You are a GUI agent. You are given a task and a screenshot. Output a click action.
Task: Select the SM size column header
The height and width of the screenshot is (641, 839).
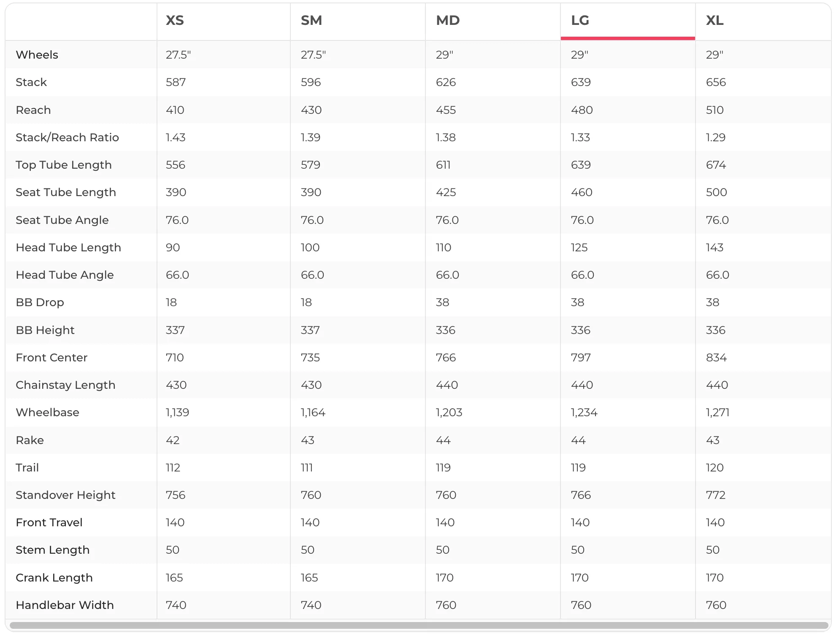(x=311, y=20)
